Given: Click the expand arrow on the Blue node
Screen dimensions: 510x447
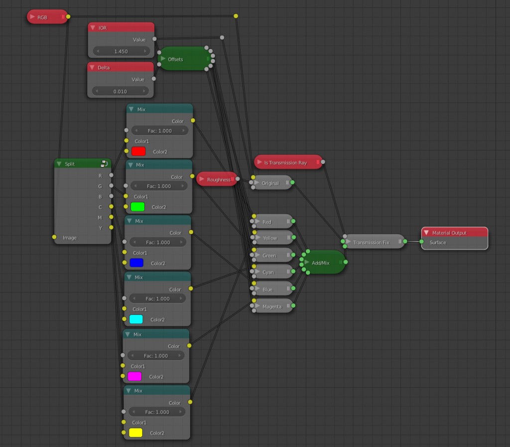Looking at the screenshot, I should tap(257, 288).
